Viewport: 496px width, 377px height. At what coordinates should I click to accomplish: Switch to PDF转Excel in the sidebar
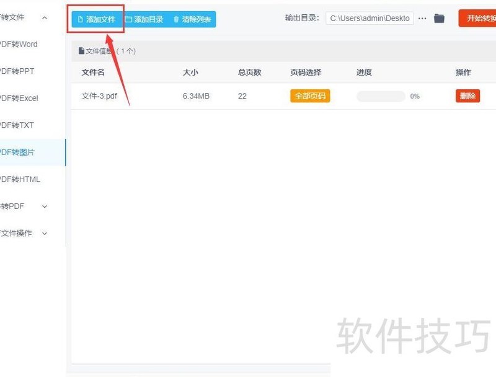(x=17, y=98)
